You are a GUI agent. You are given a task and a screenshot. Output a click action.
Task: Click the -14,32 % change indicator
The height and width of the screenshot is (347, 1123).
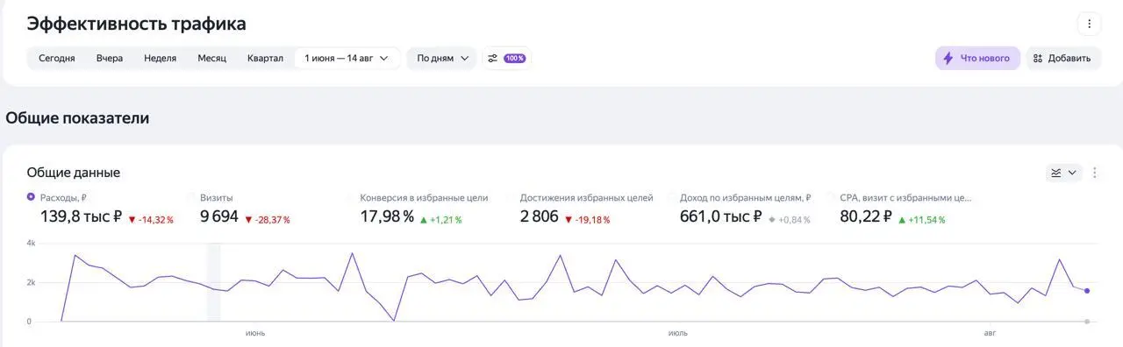point(151,220)
